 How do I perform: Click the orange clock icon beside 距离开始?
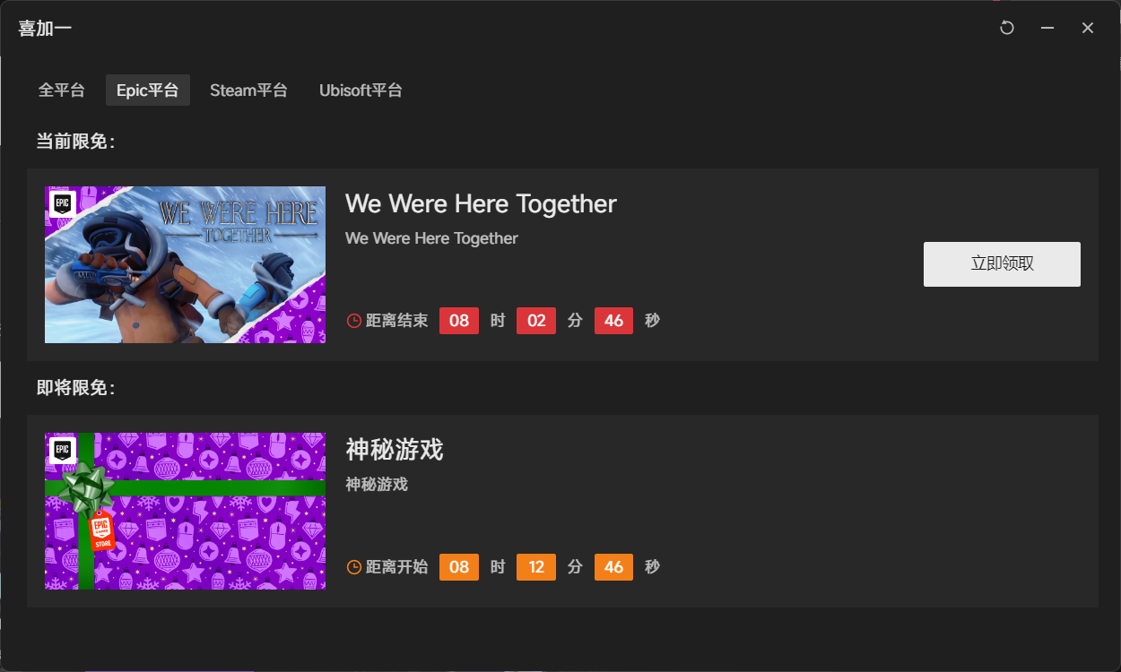354,567
